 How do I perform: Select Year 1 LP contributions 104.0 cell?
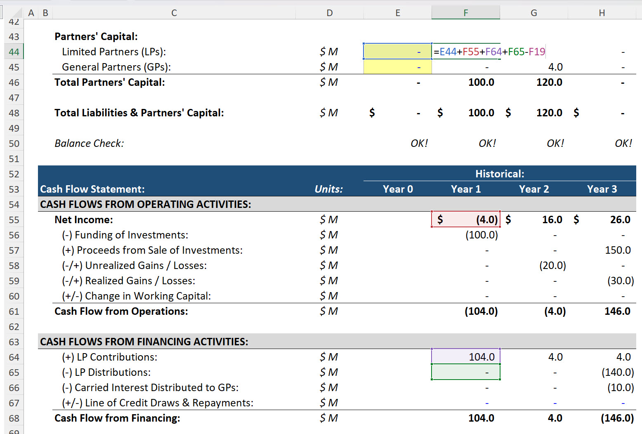(466, 357)
